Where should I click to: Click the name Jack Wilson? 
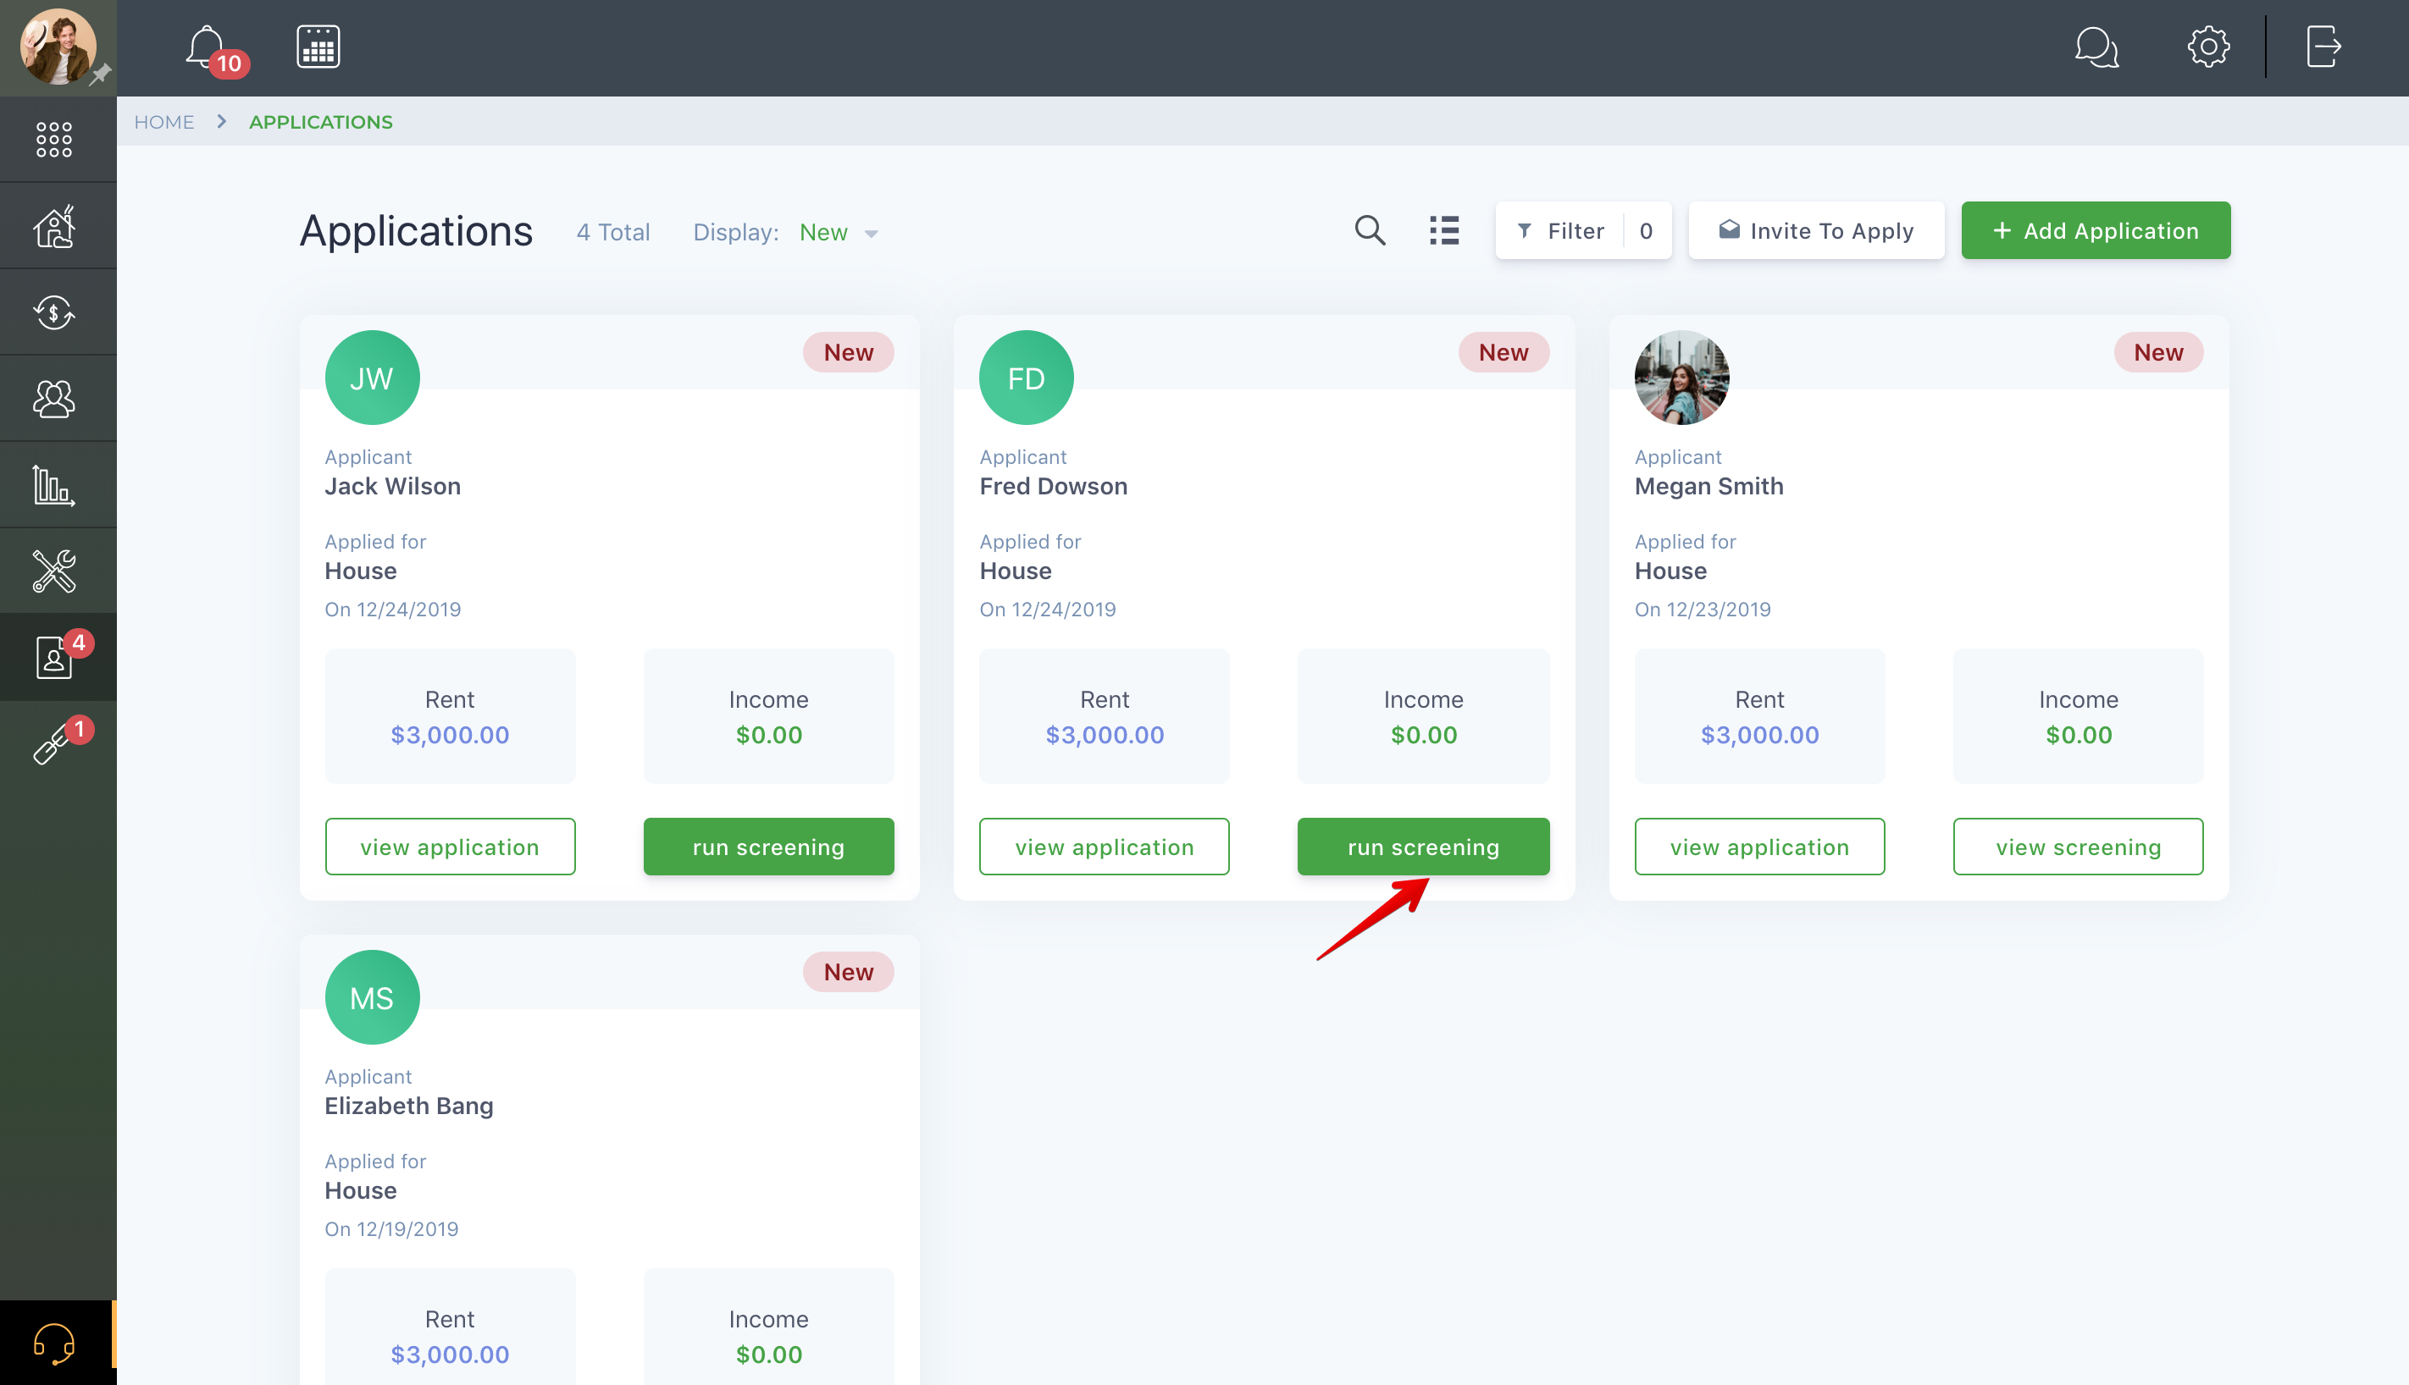pos(392,486)
